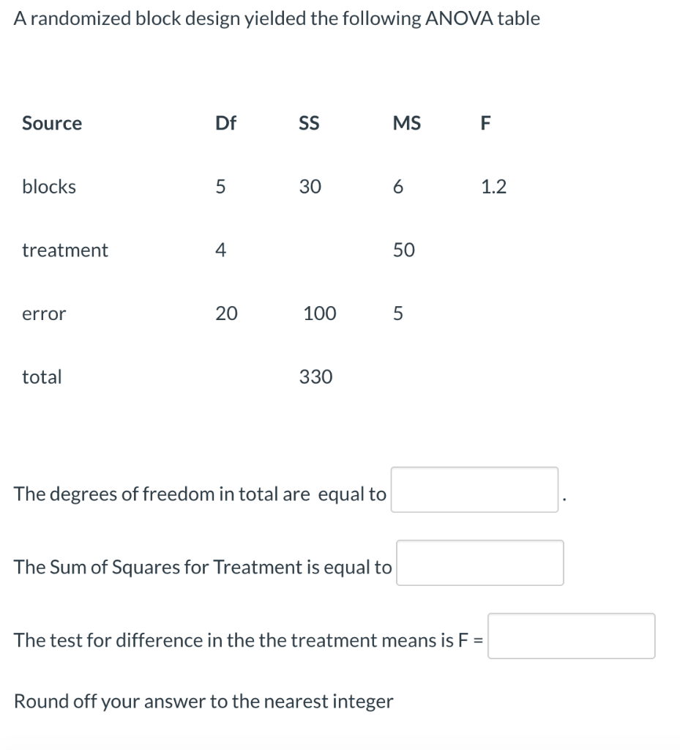
Task: Click the value 20 for error degrees of freedom
Action: pyautogui.click(x=225, y=313)
